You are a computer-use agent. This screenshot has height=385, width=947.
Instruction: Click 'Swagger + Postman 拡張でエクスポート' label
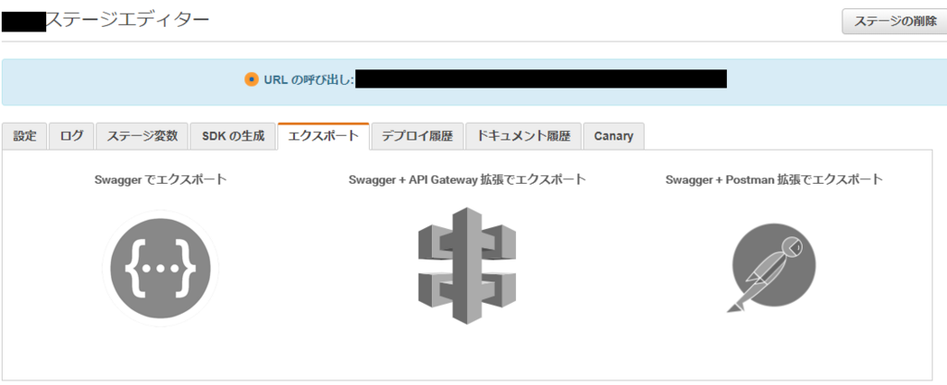pyautogui.click(x=774, y=179)
